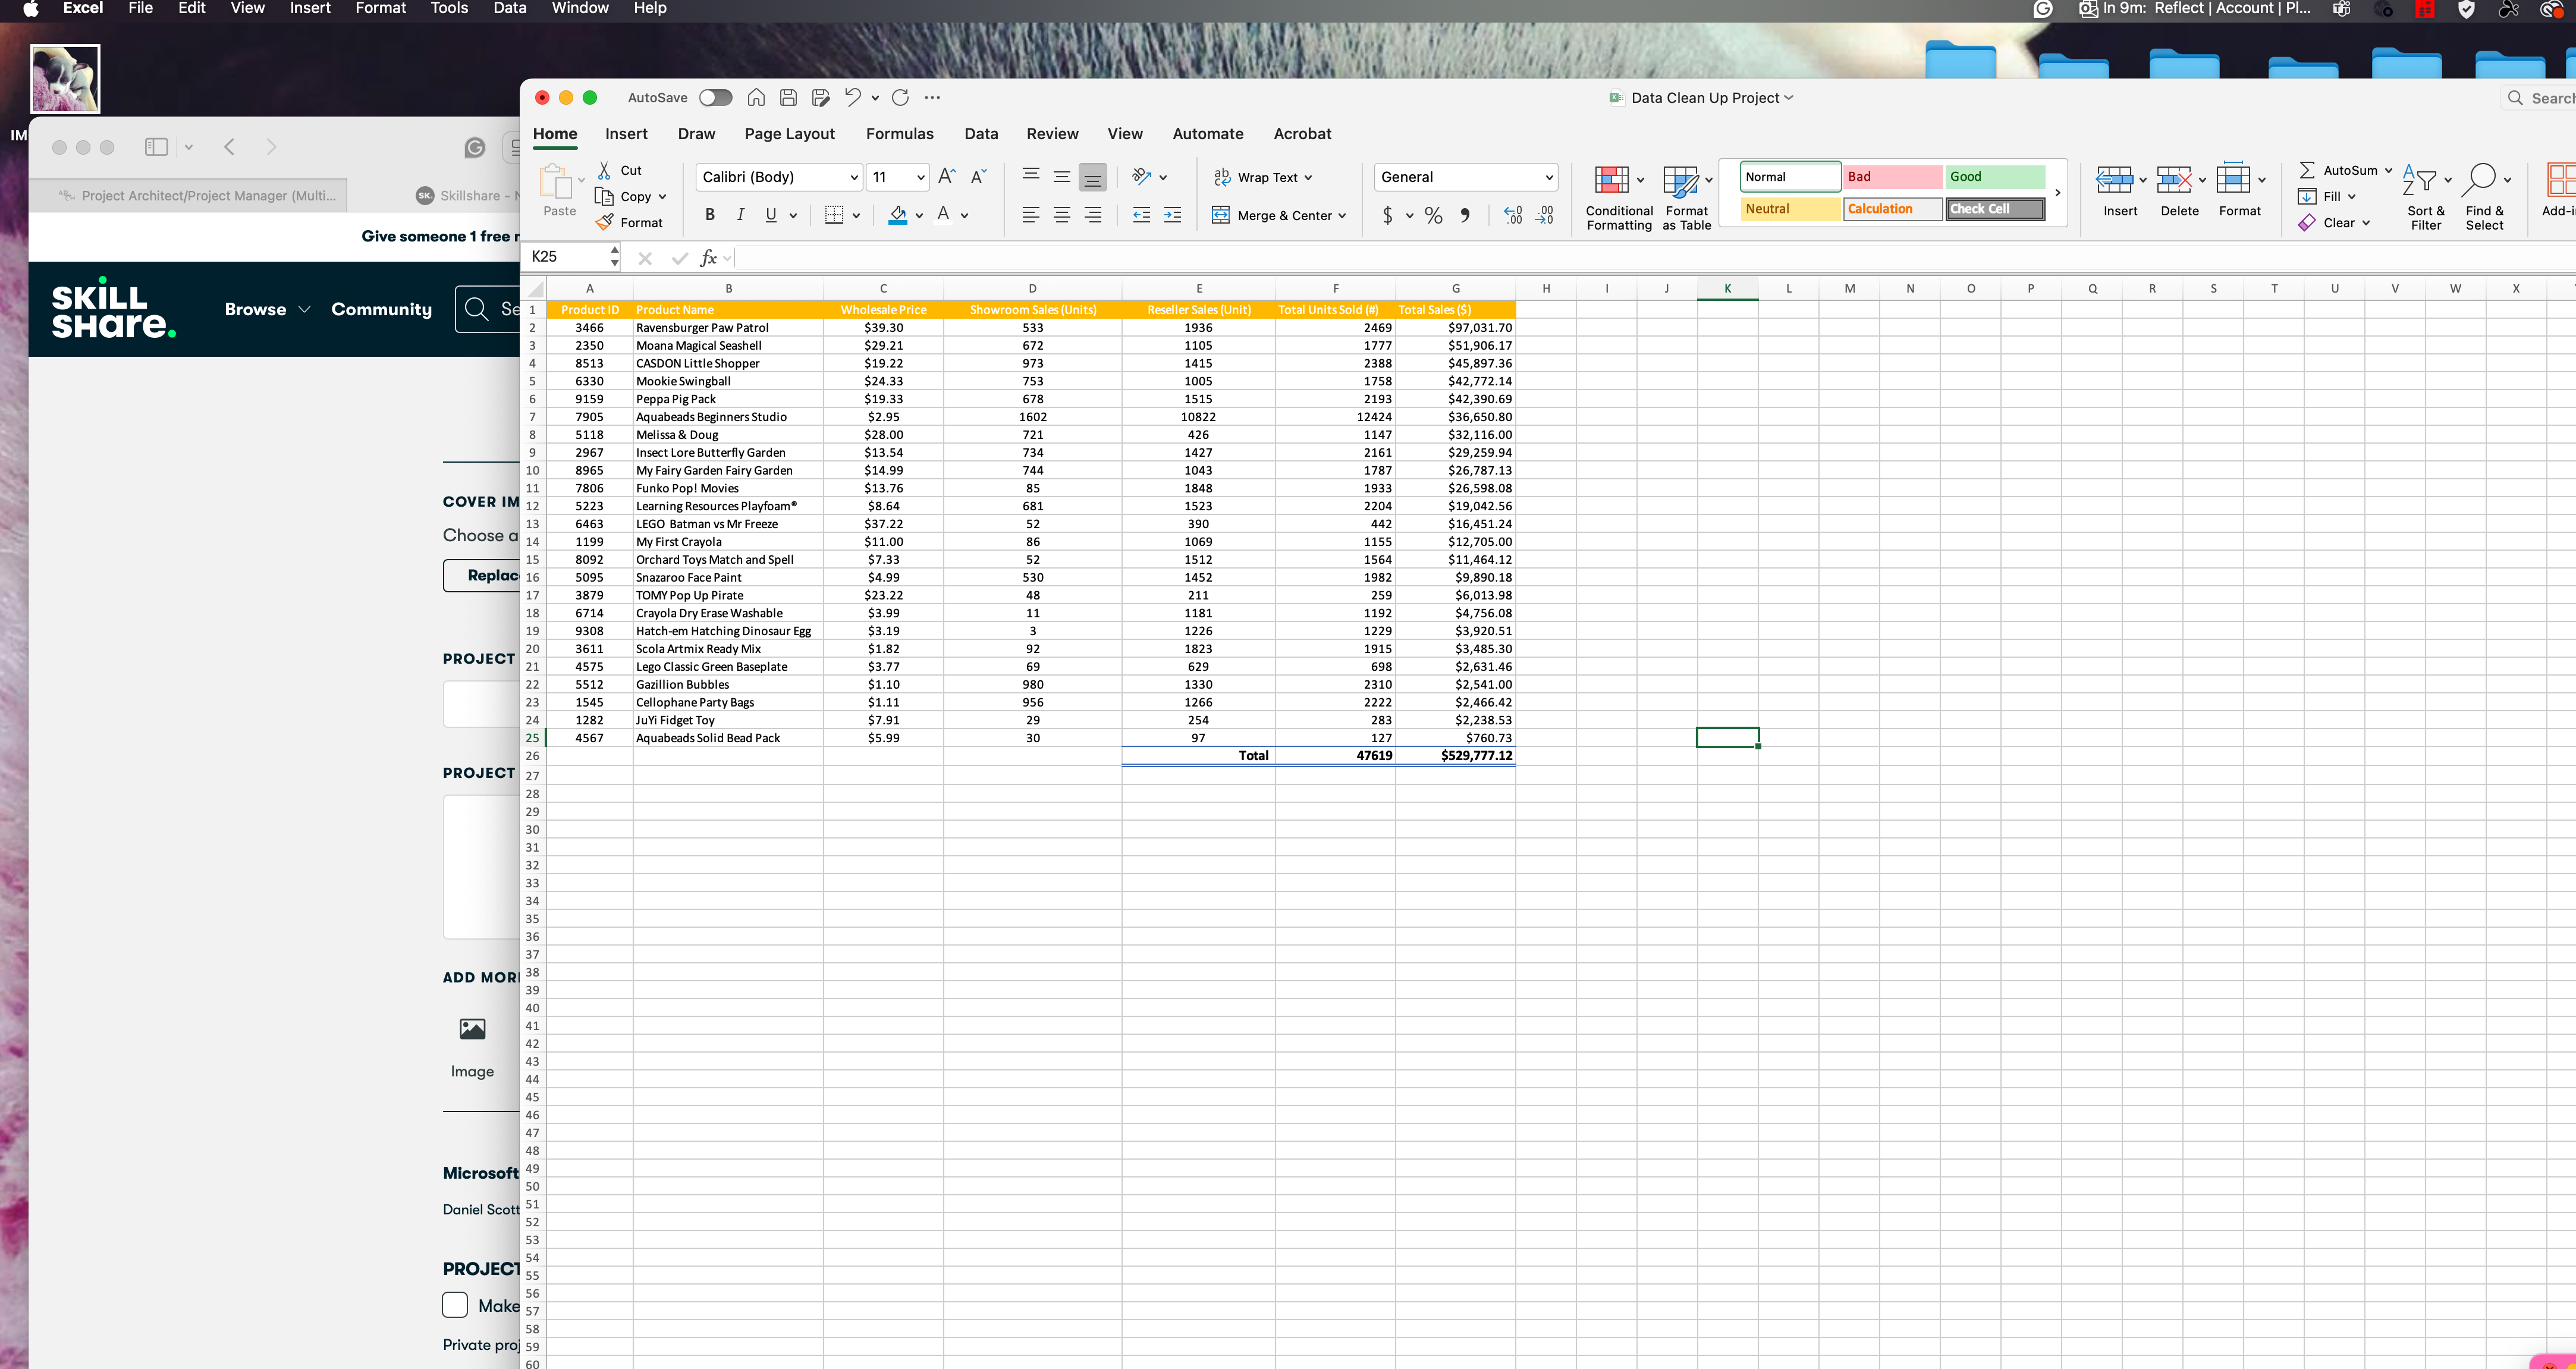This screenshot has width=2576, height=1369.
Task: Click the Format painter brush
Action: (604, 222)
